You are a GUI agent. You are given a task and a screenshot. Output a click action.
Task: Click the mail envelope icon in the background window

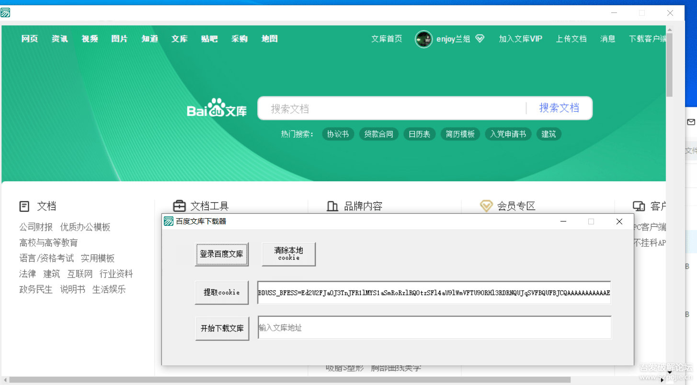[691, 122]
